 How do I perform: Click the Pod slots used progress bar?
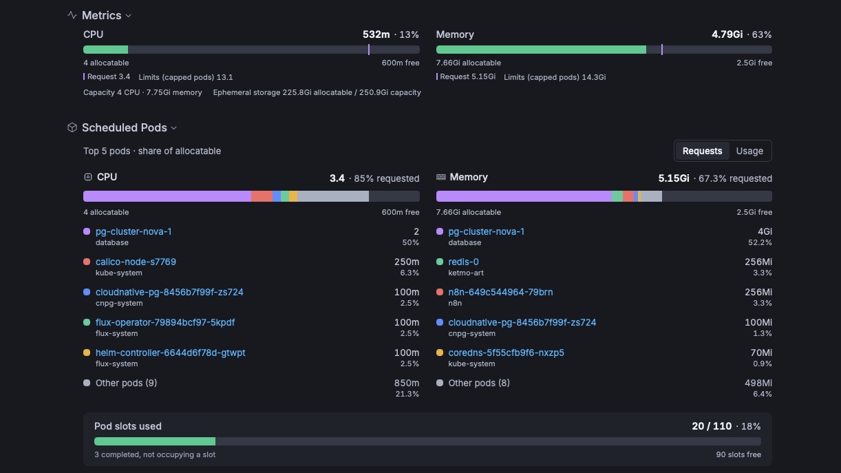click(x=427, y=441)
